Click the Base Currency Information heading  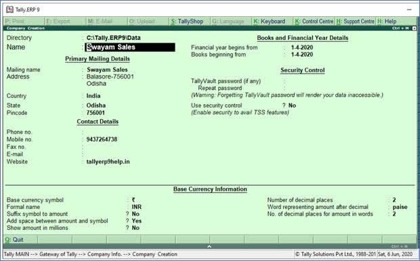click(x=210, y=189)
